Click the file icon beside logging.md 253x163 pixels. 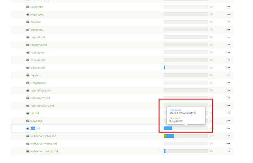tap(28, 14)
